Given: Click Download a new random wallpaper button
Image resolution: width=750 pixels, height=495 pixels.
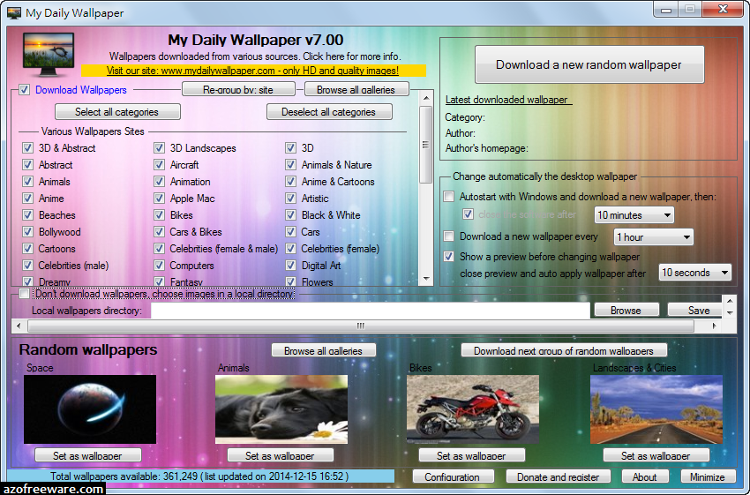Looking at the screenshot, I should (x=589, y=64).
